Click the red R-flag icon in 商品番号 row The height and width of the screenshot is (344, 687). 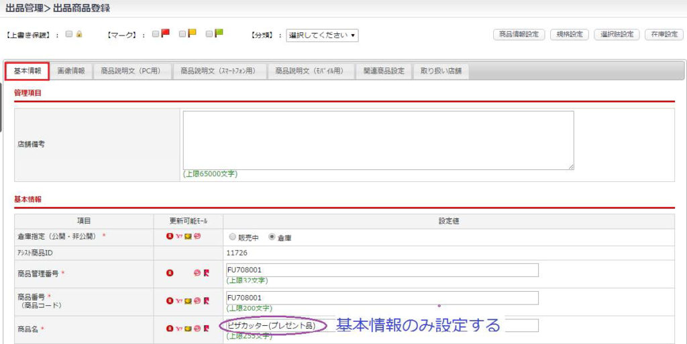click(207, 301)
